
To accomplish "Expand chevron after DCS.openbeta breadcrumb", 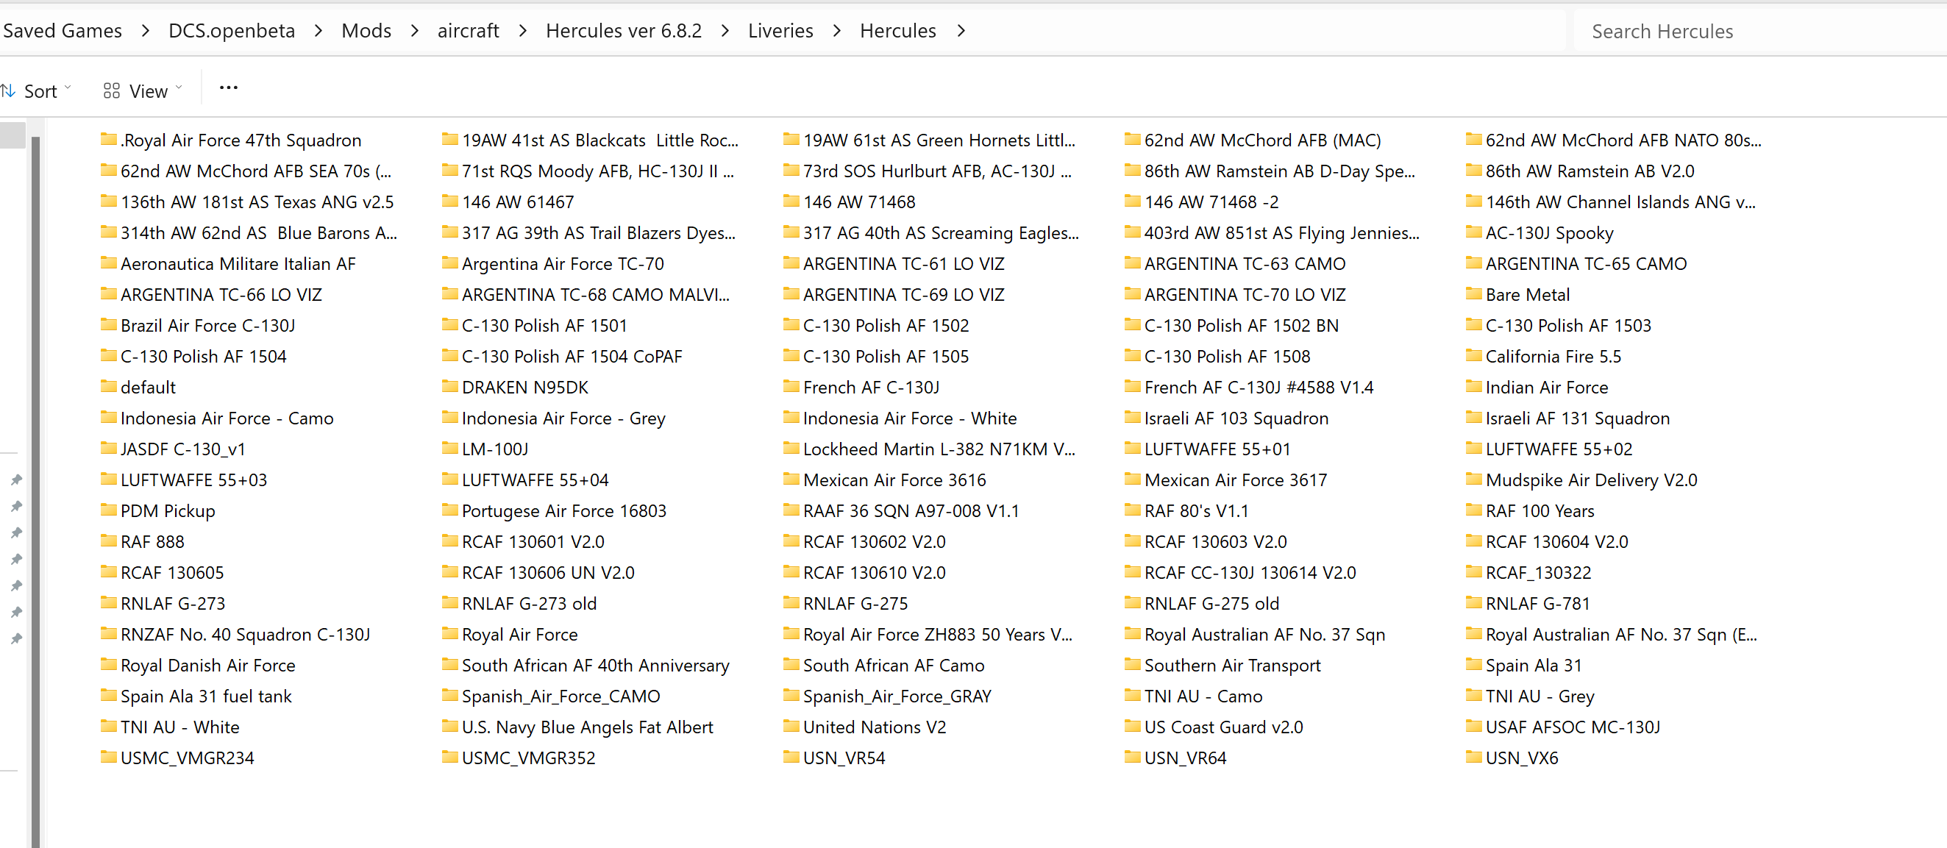I will [x=318, y=31].
